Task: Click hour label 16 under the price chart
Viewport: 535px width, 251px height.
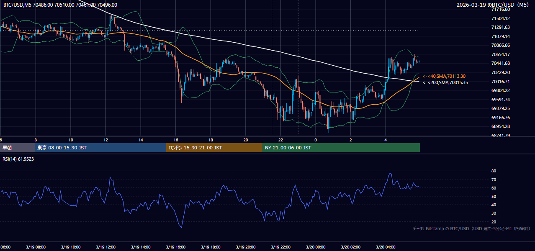Action: (176, 140)
